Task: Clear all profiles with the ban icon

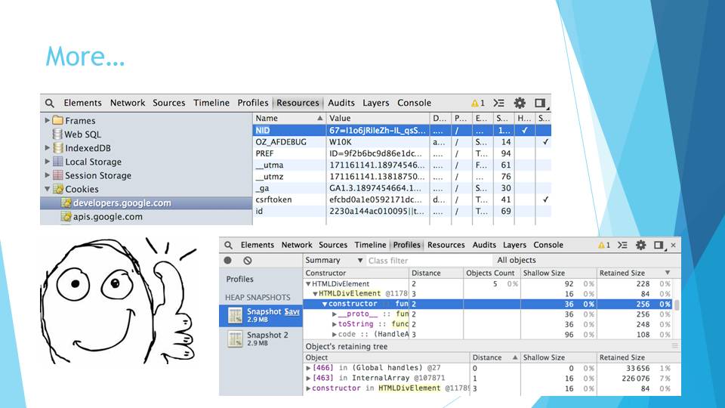Action: point(247,261)
